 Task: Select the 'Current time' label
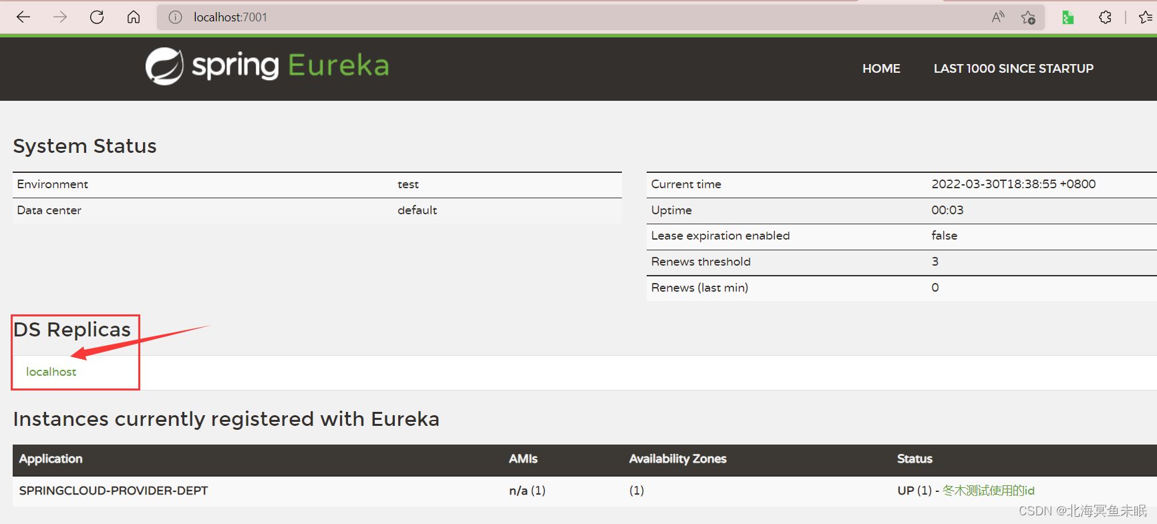tap(686, 184)
